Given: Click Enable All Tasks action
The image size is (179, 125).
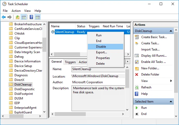Looking at the screenshot, I should pyautogui.click(x=153, y=62).
